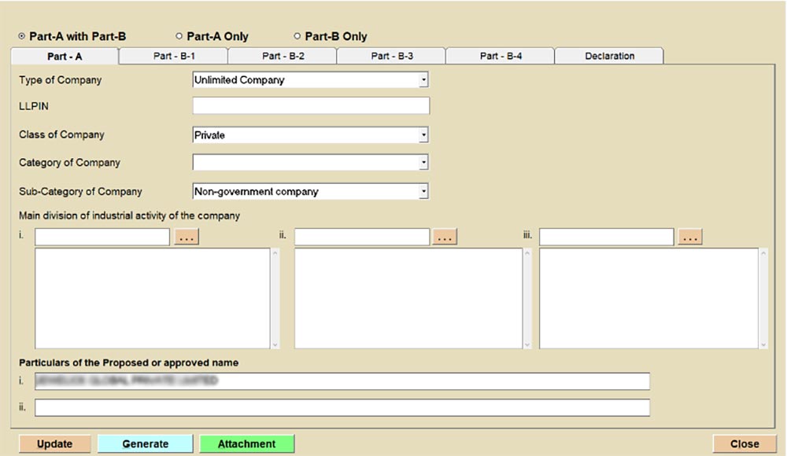This screenshot has height=456, width=787.
Task: Choose the Part-A Only radio option
Action: pos(179,36)
